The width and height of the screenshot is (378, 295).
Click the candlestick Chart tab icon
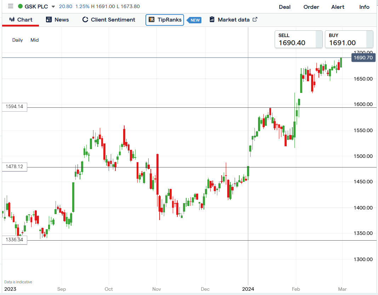tap(12, 19)
